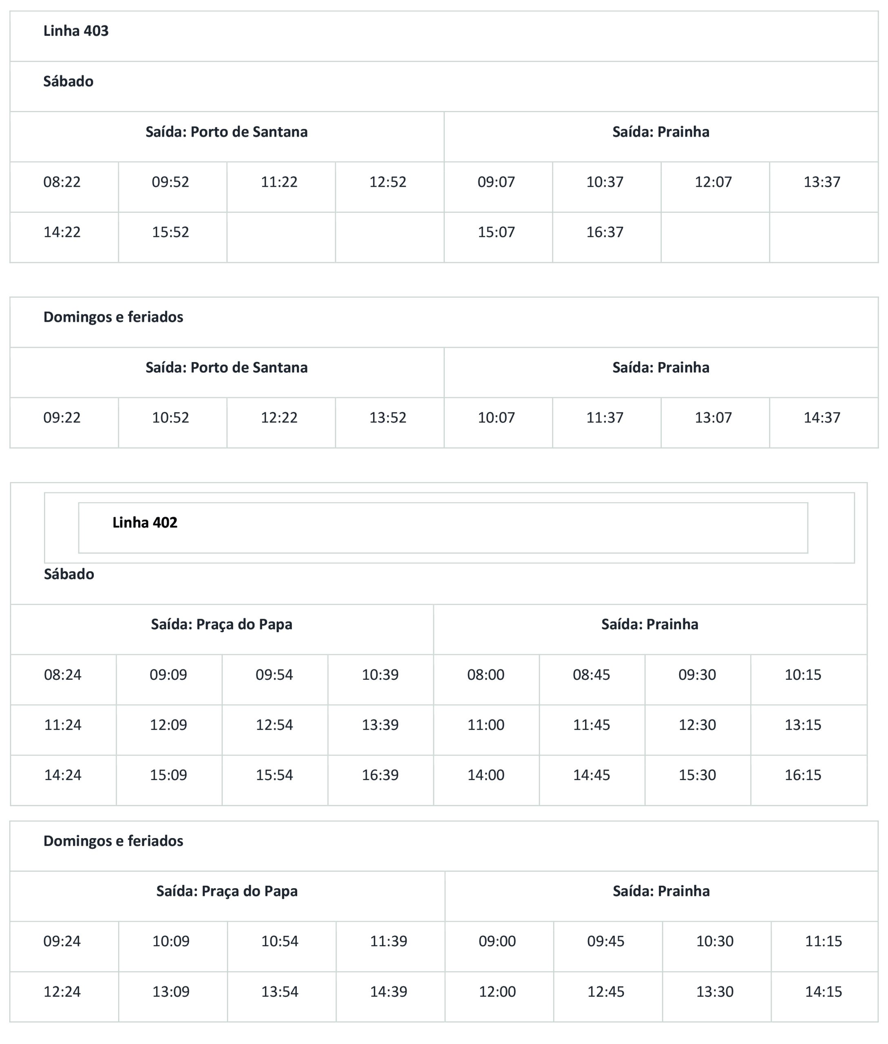
Task: Select the 16:39 time cell
Action: pos(380,775)
